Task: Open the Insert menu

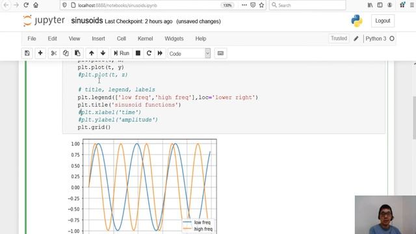Action: 98,39
